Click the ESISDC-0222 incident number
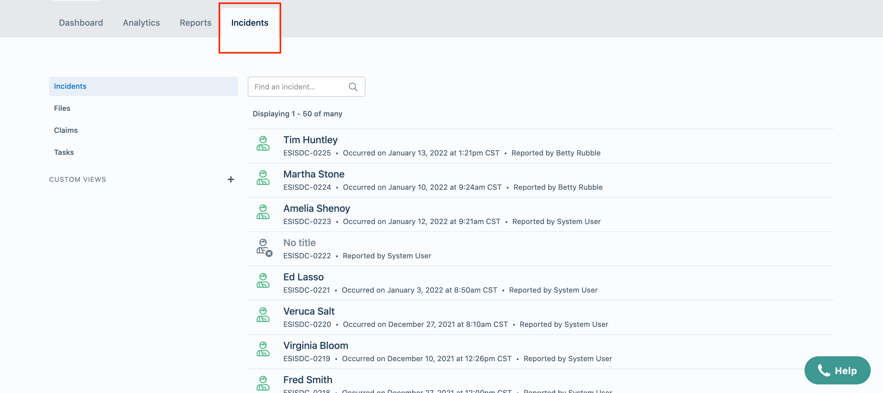Image resolution: width=883 pixels, height=393 pixels. tap(307, 256)
